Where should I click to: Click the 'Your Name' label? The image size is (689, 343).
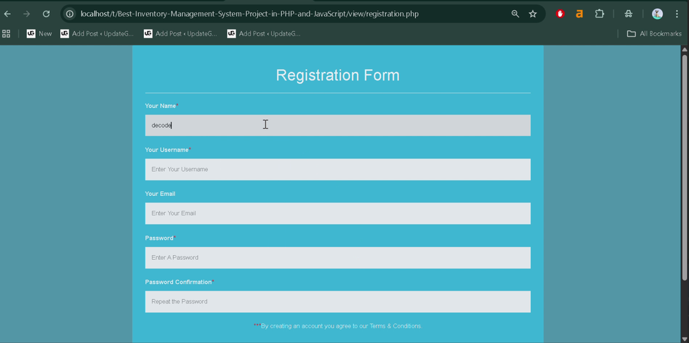coord(161,105)
